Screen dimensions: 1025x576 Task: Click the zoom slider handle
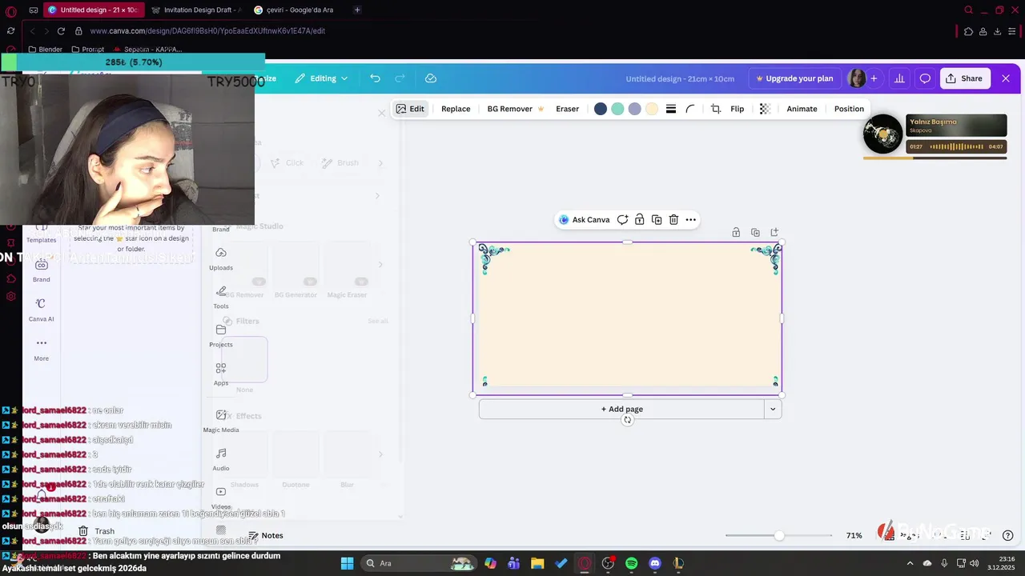click(x=779, y=535)
